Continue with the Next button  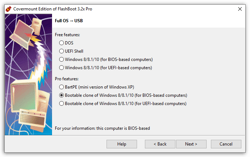tap(191, 144)
